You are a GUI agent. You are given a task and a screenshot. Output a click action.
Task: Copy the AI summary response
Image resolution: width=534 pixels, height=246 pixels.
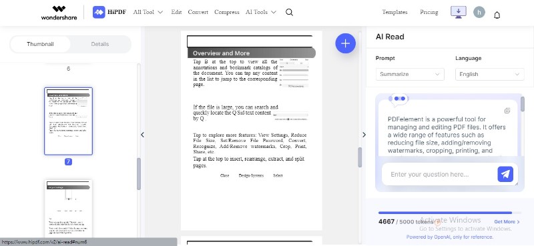click(507, 111)
